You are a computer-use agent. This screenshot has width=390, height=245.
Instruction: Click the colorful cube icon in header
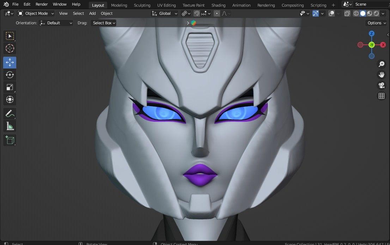[x=194, y=23]
